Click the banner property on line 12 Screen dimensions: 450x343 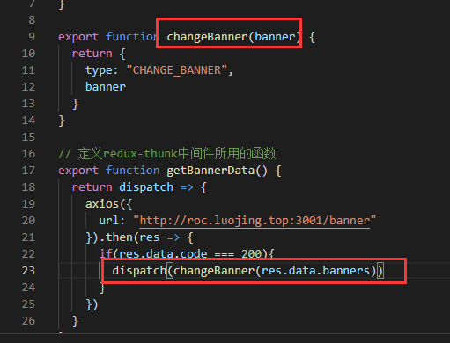pyautogui.click(x=106, y=87)
